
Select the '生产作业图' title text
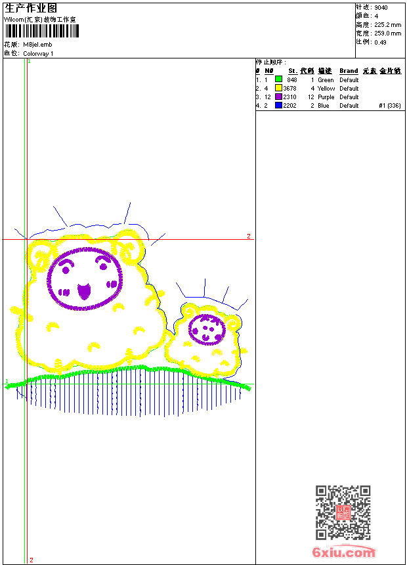(x=31, y=9)
